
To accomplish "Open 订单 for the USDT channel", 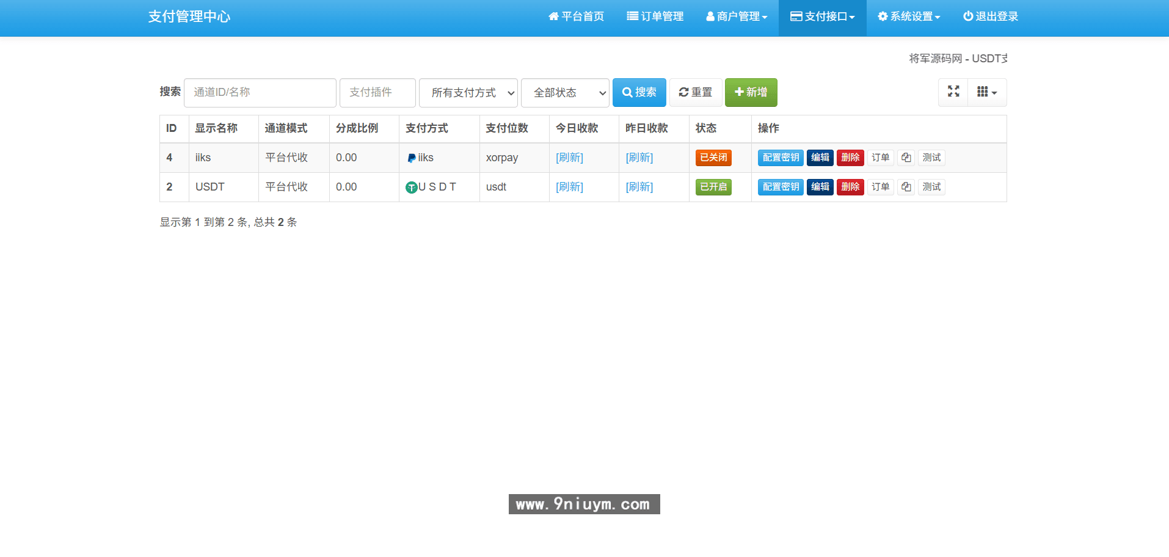I will [x=880, y=187].
